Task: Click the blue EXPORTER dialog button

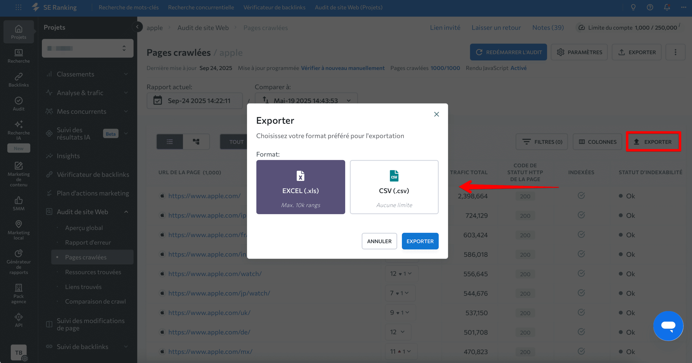Action: [420, 241]
